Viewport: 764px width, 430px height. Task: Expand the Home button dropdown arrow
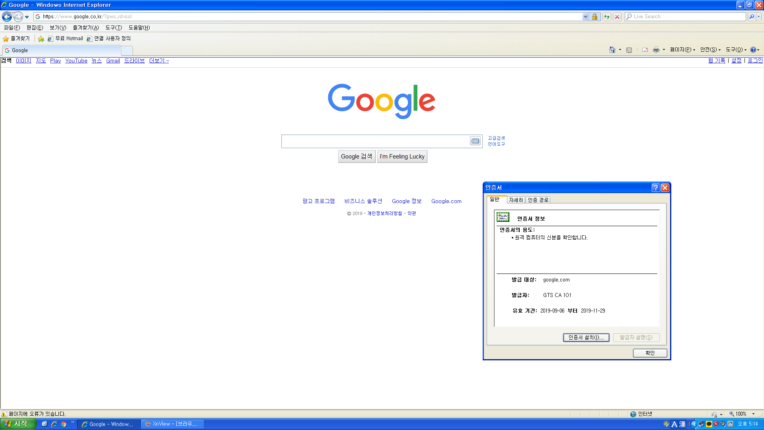click(620, 50)
